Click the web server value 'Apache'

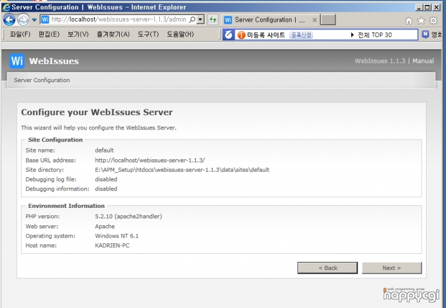[x=105, y=226]
